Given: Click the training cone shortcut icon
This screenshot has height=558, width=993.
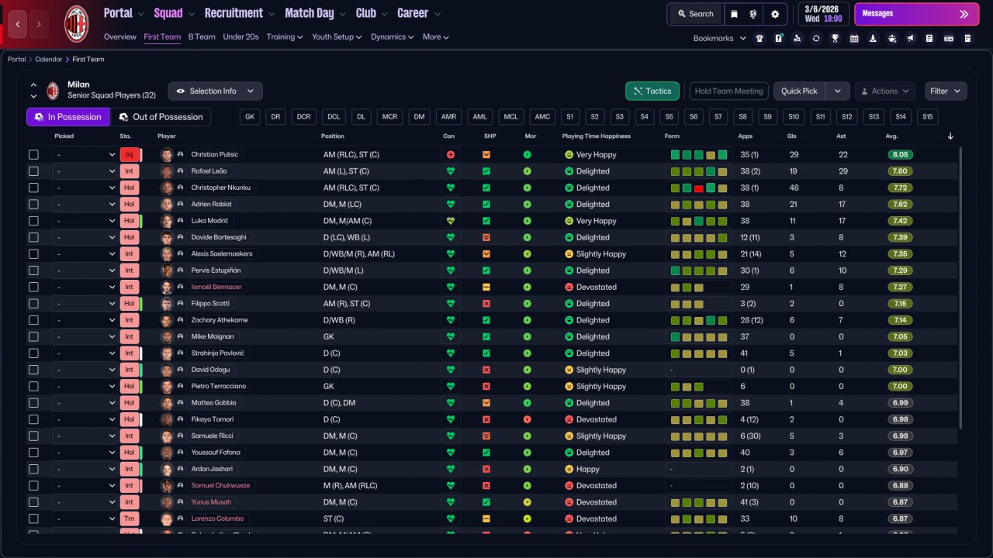Looking at the screenshot, I should coord(873,38).
